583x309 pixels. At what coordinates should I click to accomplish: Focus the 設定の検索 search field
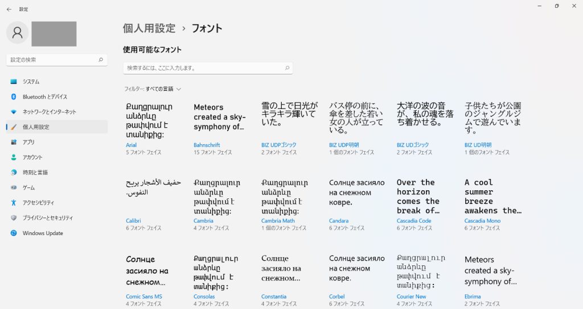coord(51,60)
